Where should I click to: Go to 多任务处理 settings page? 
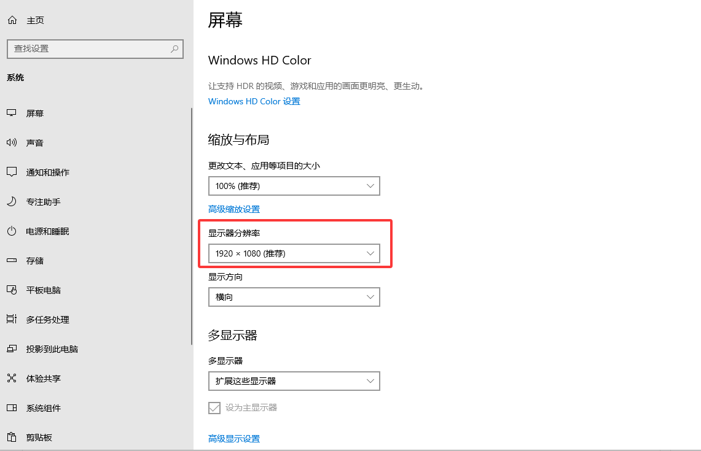click(47, 320)
